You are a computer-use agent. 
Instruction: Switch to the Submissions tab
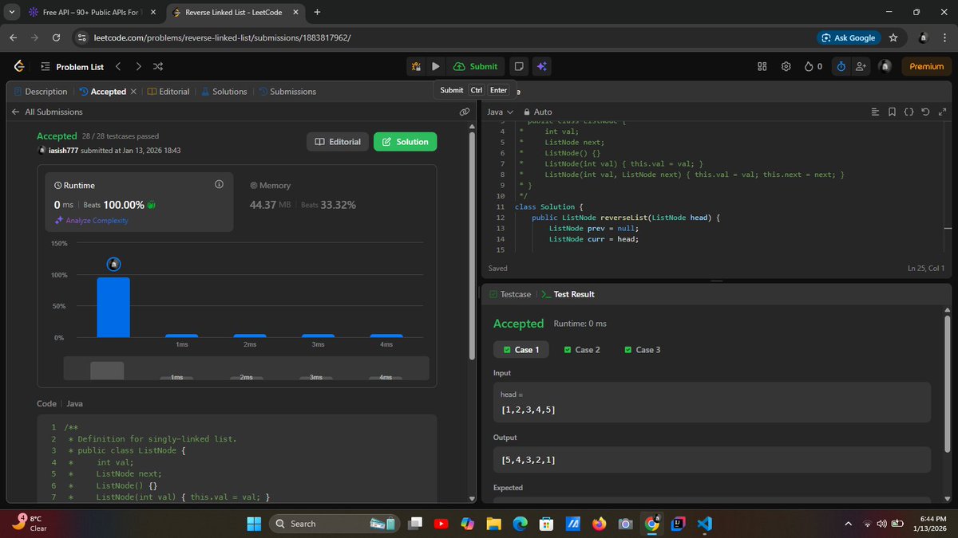(x=287, y=92)
